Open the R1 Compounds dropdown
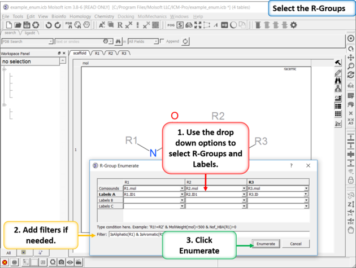The height and width of the screenshot is (268, 356). (183, 188)
